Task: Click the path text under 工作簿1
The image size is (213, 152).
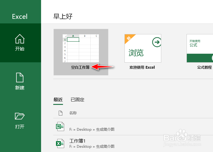Action: click(x=92, y=147)
